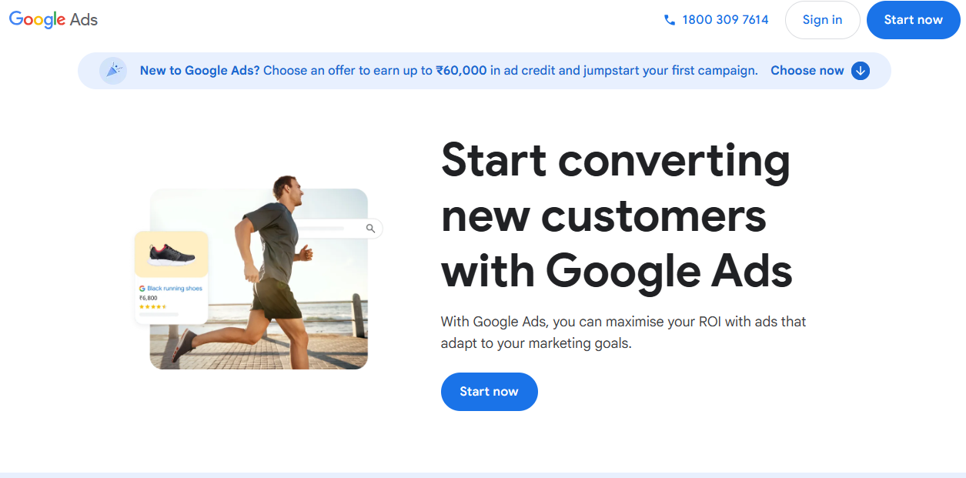Click the five-star rating on the shoe card
This screenshot has height=478, width=966.
(153, 306)
